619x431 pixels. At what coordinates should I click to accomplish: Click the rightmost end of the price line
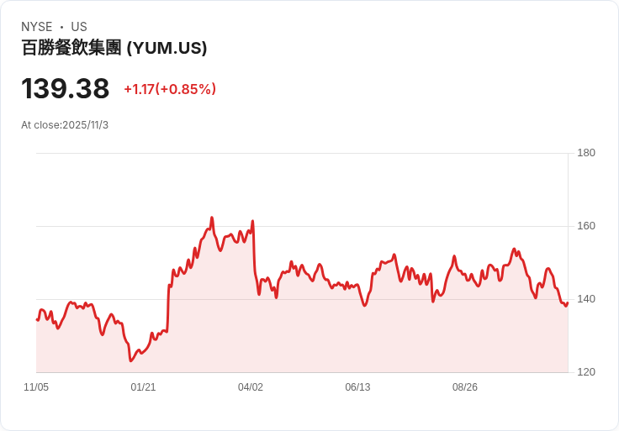pos(568,302)
